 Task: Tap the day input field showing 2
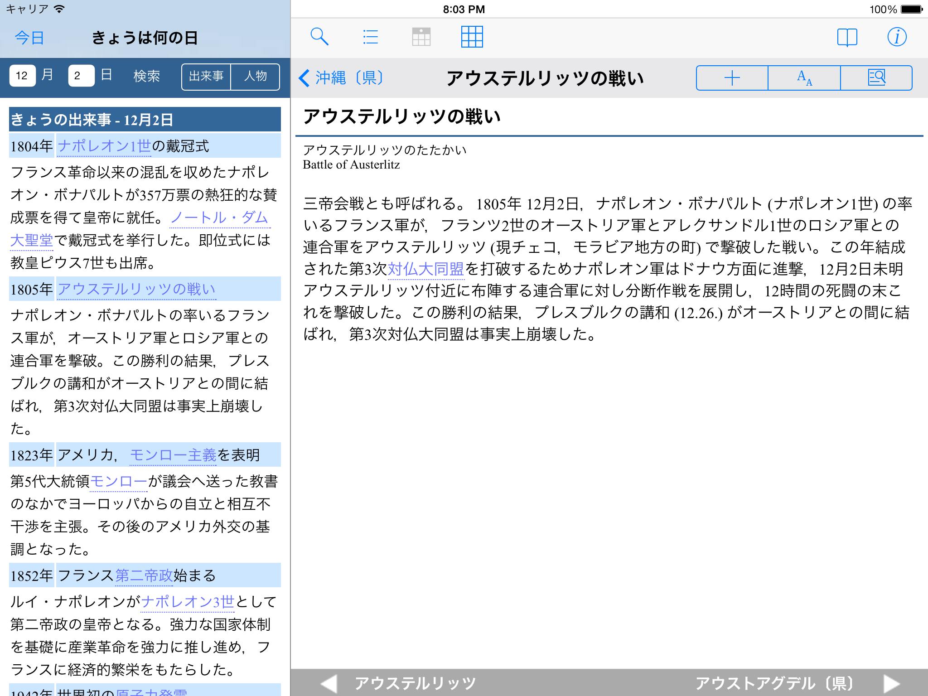81,76
